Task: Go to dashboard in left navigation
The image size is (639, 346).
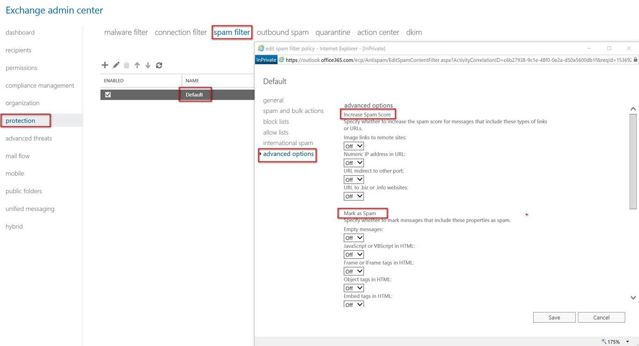Action: tap(20, 32)
